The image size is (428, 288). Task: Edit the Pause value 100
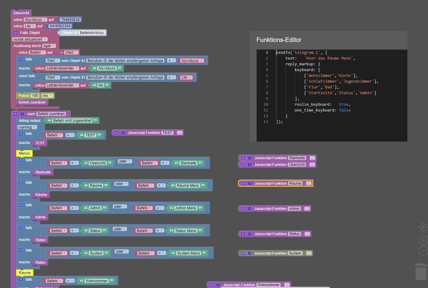pos(35,96)
